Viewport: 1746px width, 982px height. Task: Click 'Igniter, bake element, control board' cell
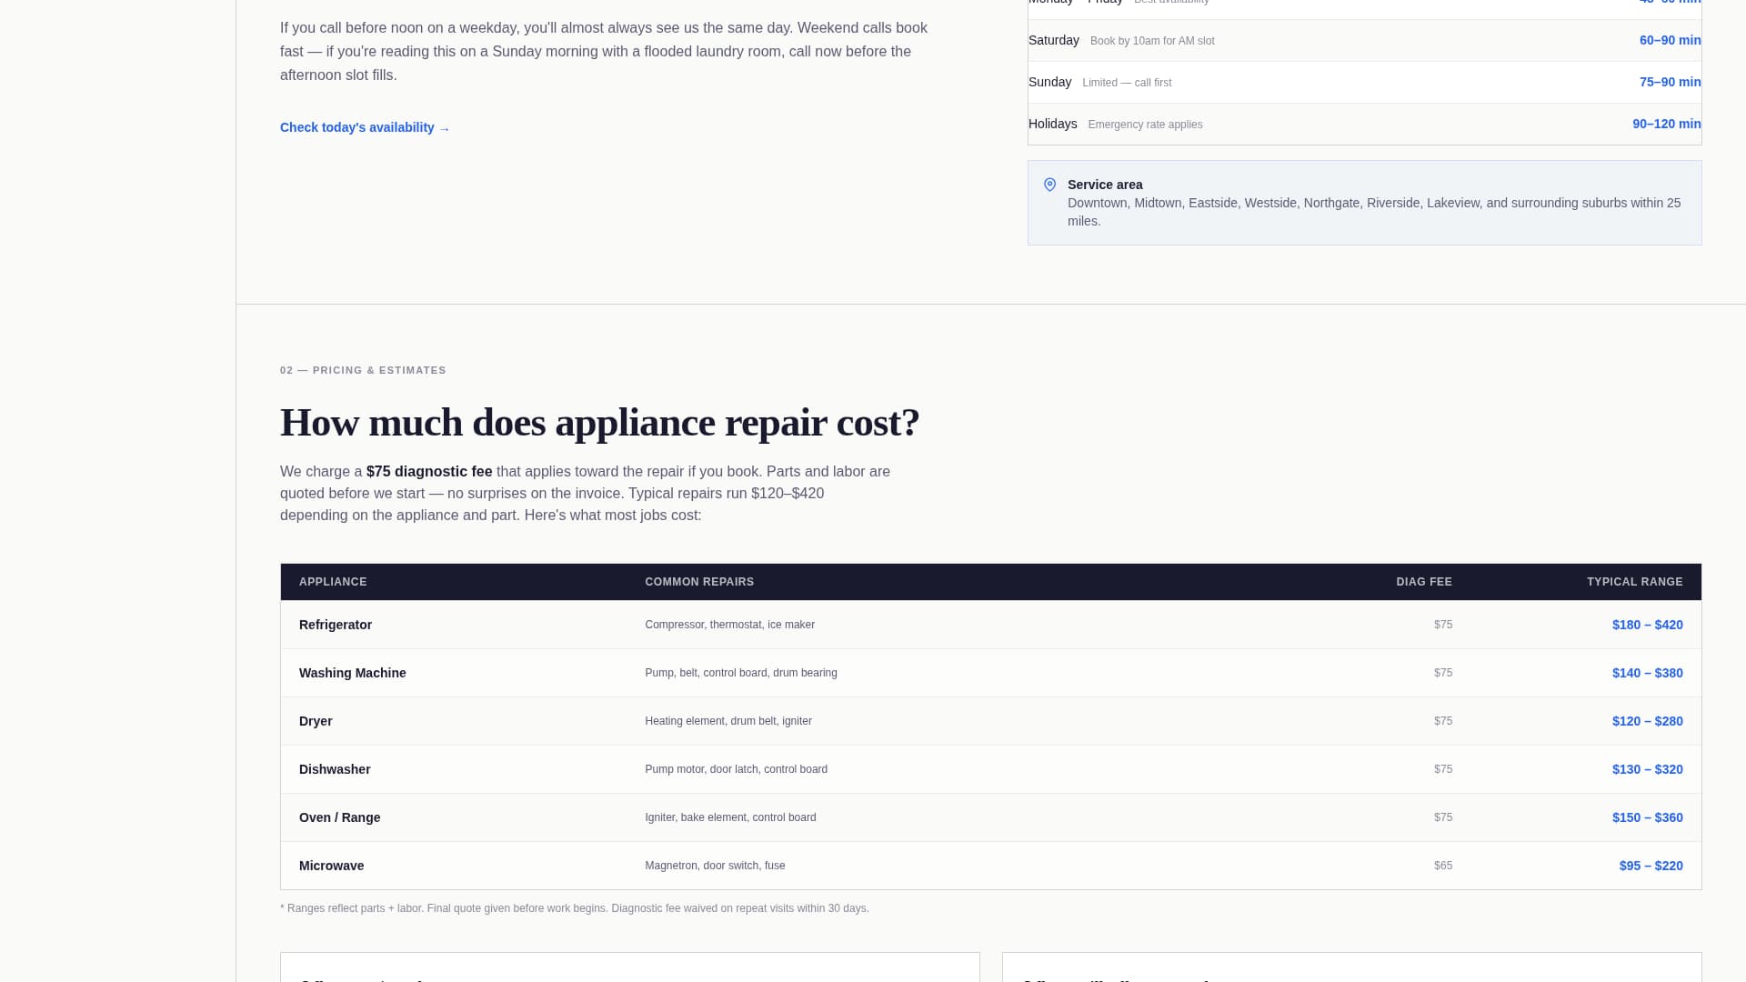[730, 817]
